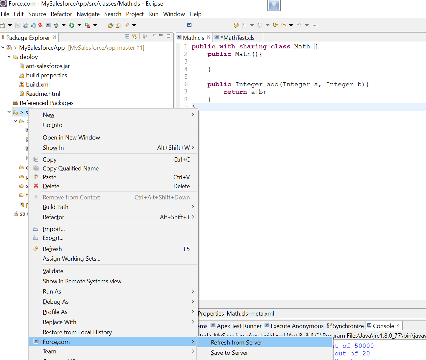This screenshot has width=426, height=360.
Task: Open Build Path submenu
Action: (113, 207)
